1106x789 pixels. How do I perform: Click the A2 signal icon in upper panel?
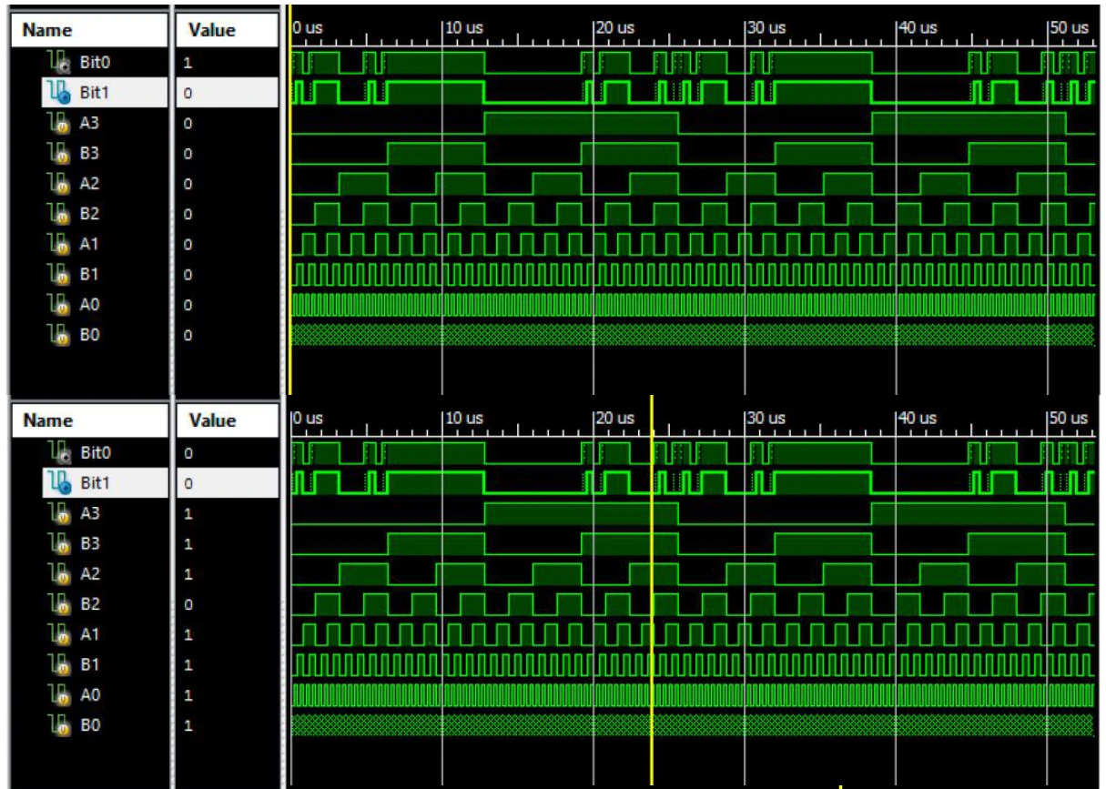[58, 184]
